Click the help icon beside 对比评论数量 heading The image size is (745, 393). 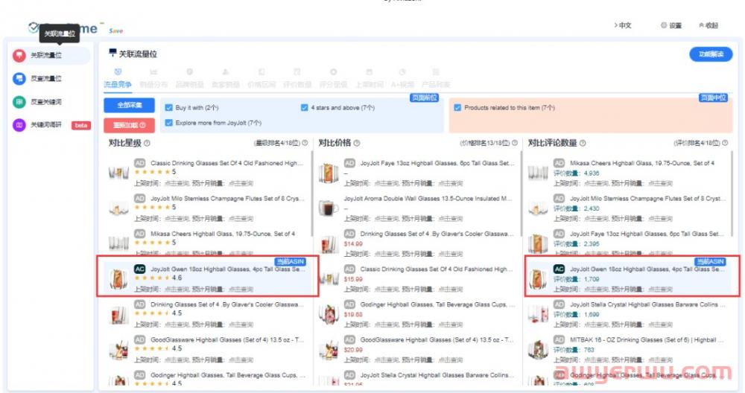tap(583, 143)
